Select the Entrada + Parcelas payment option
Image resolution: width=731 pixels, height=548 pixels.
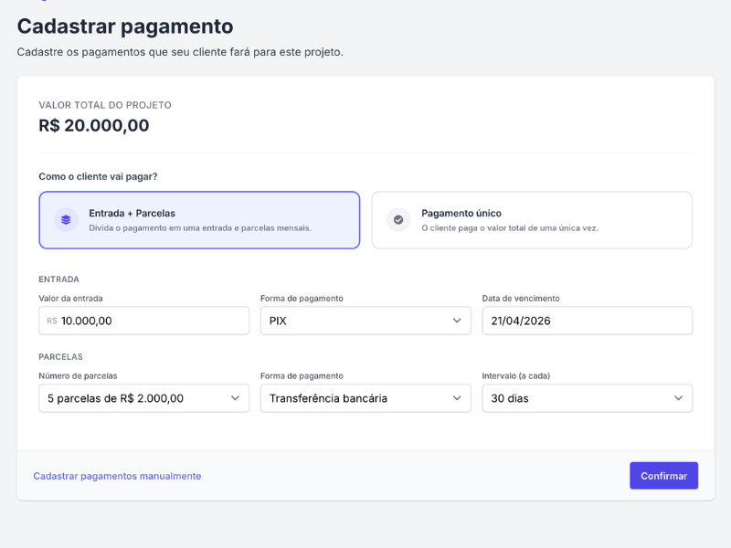click(x=199, y=220)
